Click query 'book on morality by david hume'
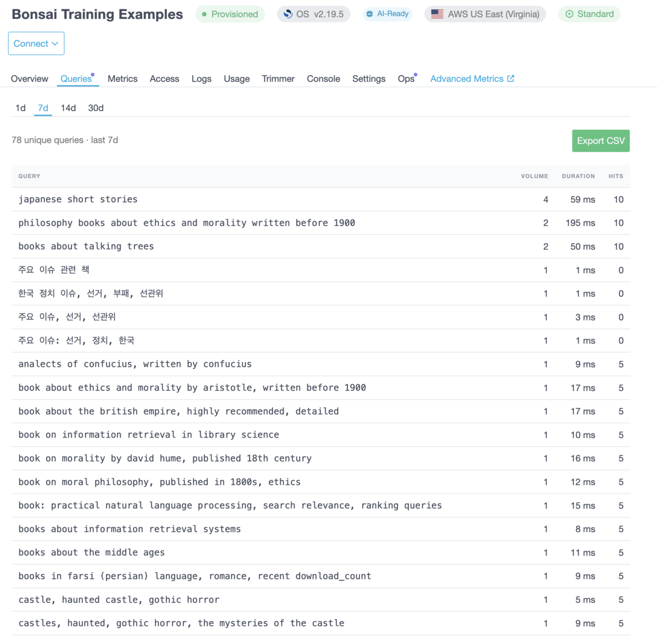 (165, 458)
